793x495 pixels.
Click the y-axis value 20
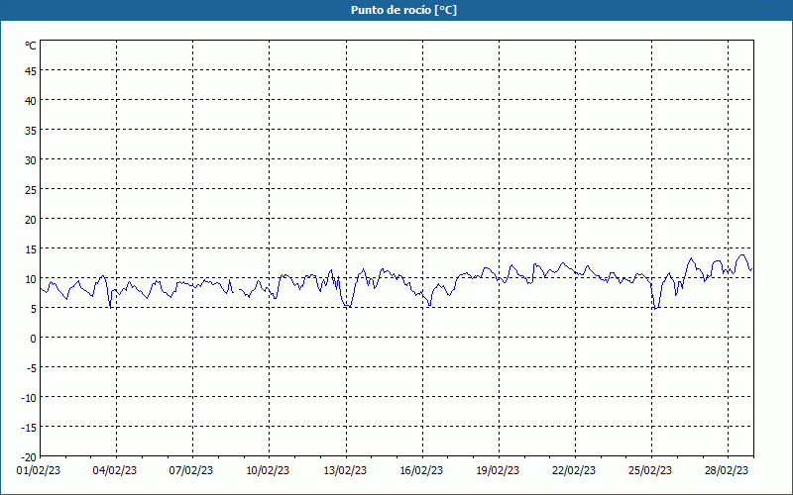point(31,220)
